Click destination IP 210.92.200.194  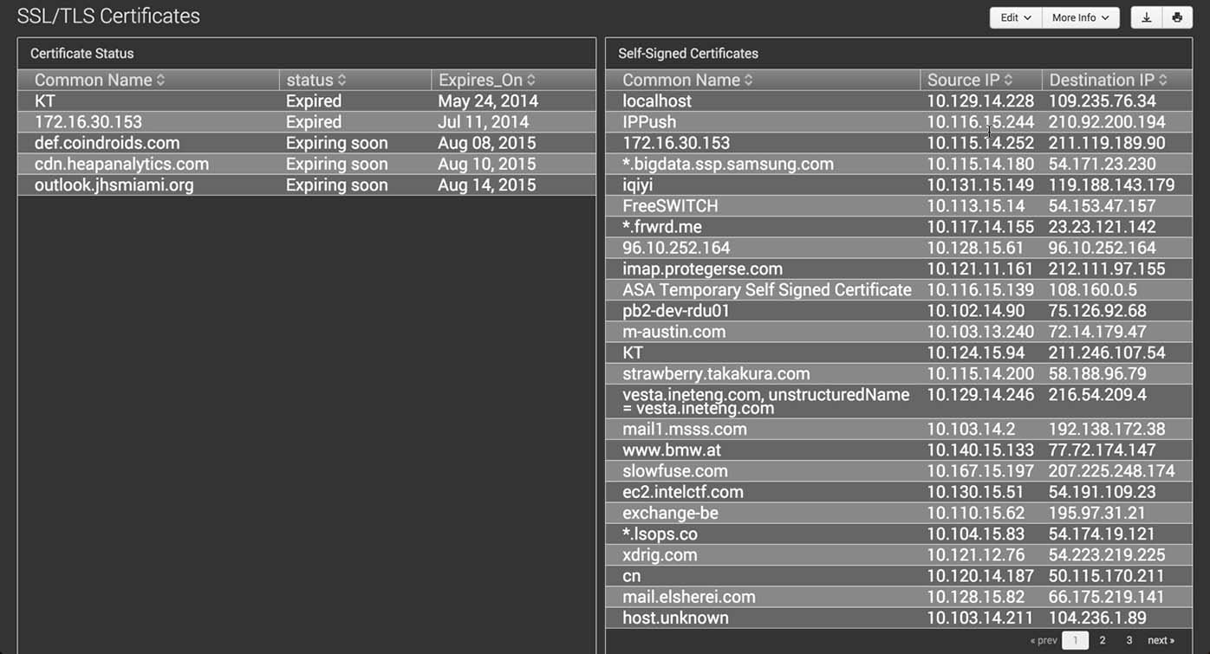[x=1107, y=122]
